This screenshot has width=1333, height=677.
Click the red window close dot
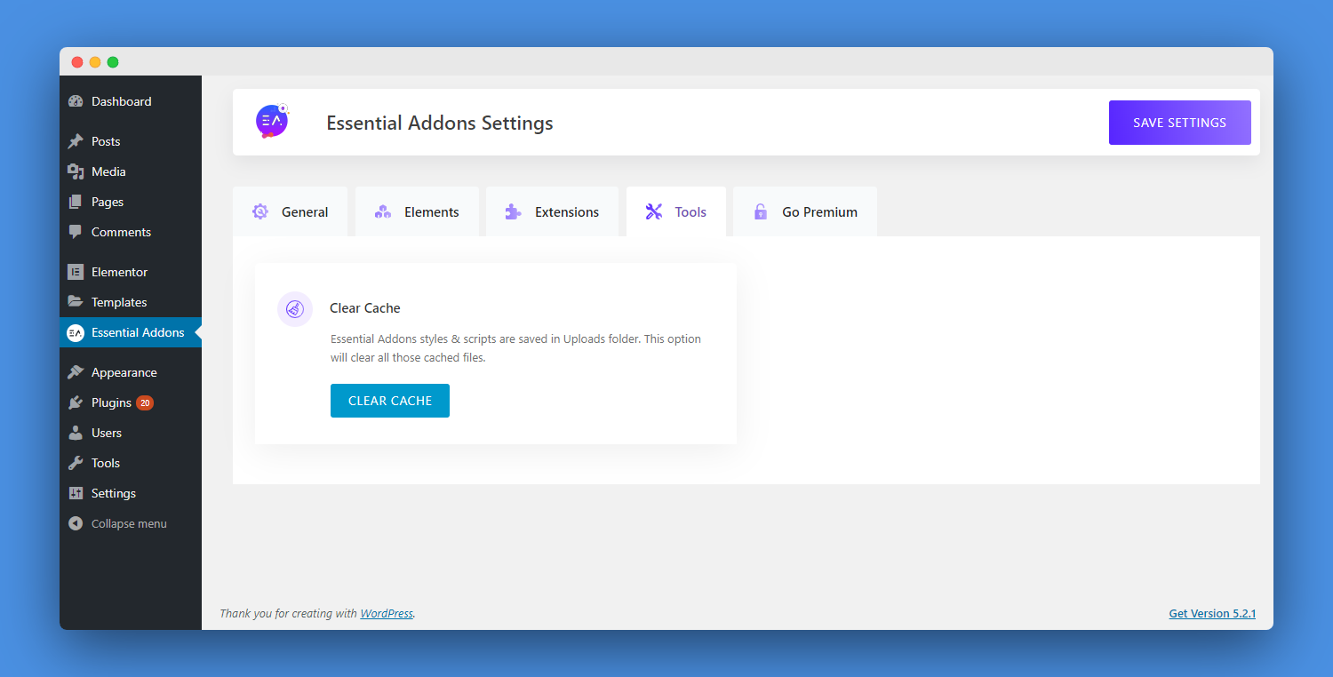[77, 62]
